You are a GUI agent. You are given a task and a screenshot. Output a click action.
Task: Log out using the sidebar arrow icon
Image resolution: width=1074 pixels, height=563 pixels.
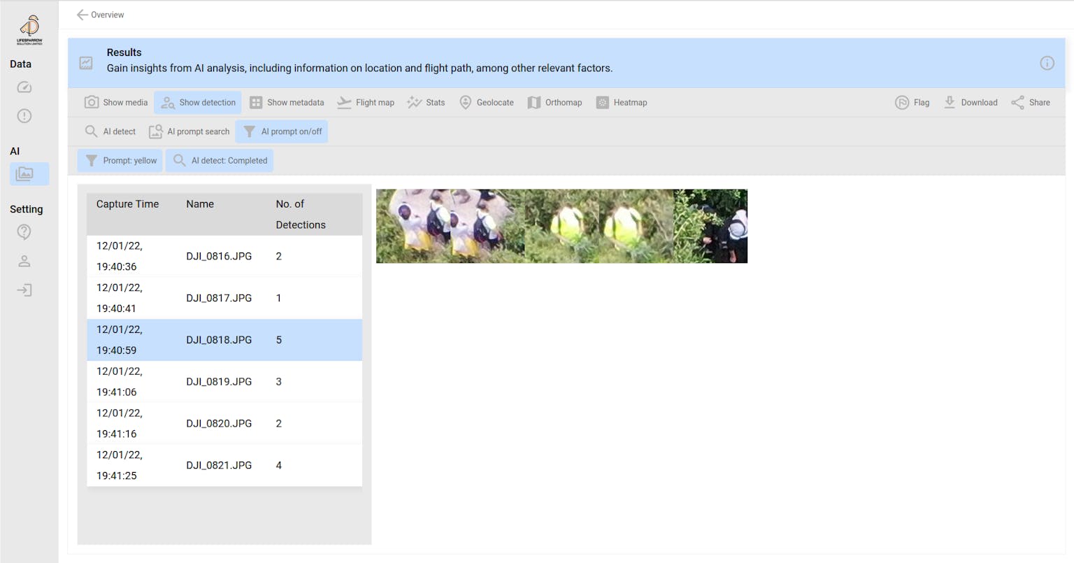click(24, 290)
